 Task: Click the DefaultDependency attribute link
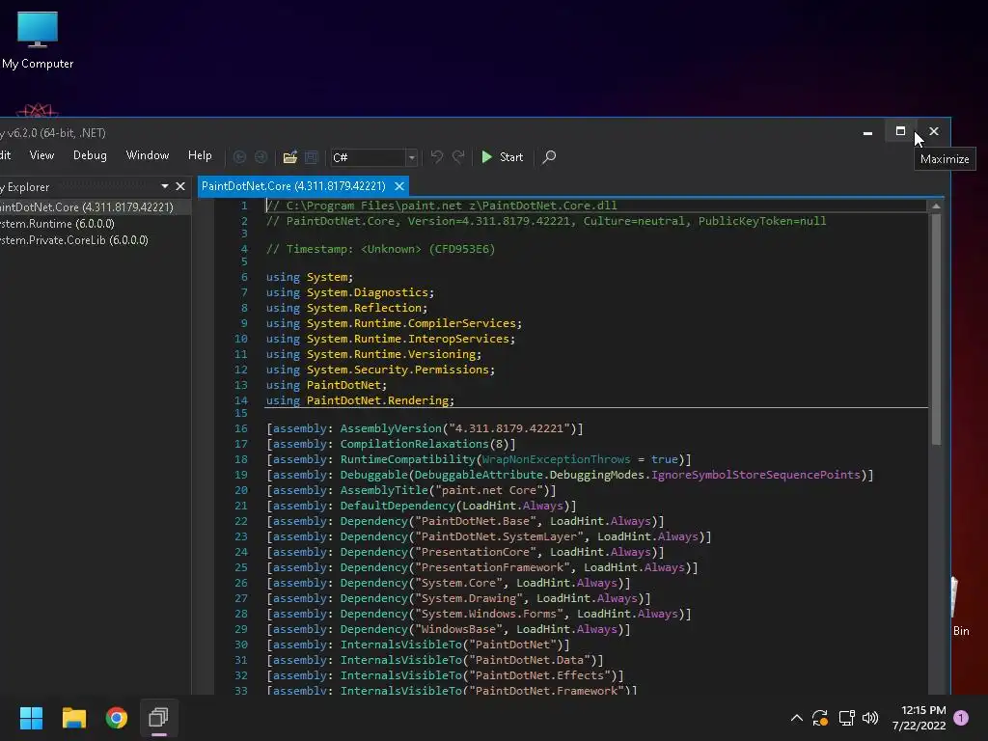click(398, 506)
